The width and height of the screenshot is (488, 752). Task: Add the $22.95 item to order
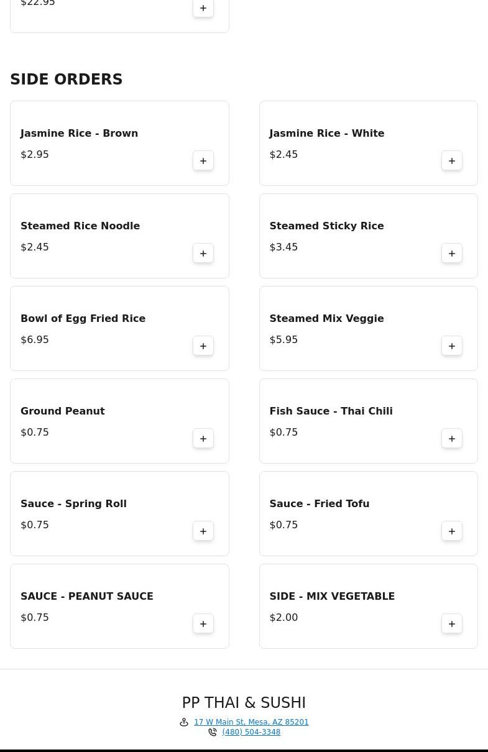click(203, 8)
